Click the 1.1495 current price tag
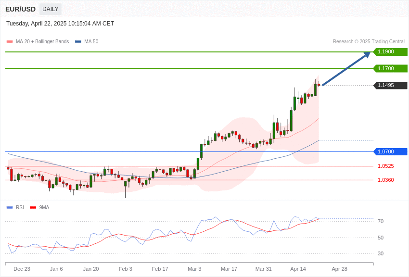This screenshot has width=409, height=277. (x=390, y=86)
